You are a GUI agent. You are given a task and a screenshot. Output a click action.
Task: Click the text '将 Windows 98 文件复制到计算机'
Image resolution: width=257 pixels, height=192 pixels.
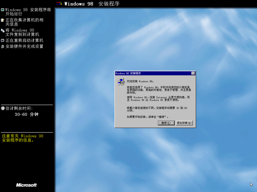point(22,32)
